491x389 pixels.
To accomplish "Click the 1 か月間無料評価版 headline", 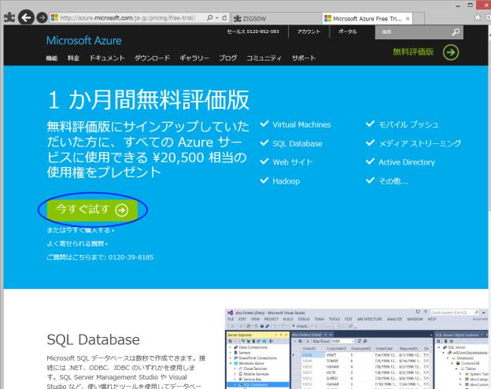I will point(149,100).
